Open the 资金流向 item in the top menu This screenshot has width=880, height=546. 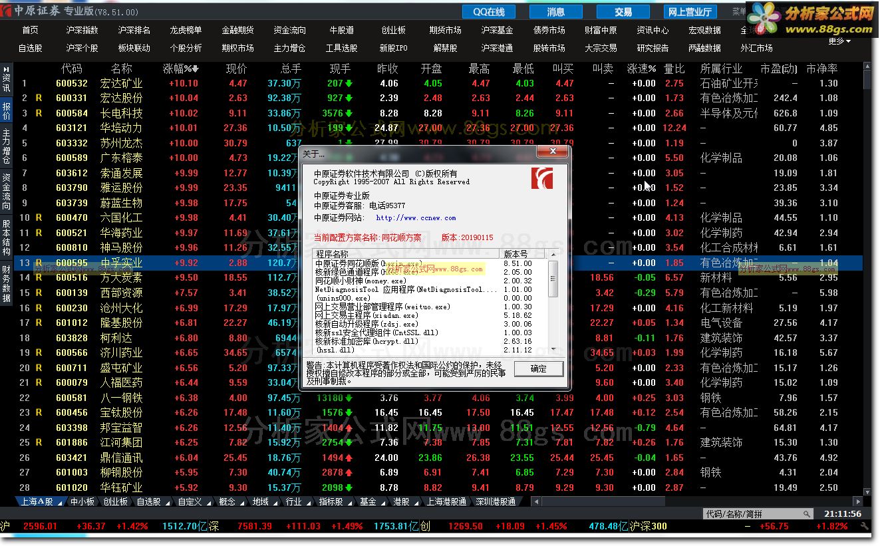tap(289, 31)
